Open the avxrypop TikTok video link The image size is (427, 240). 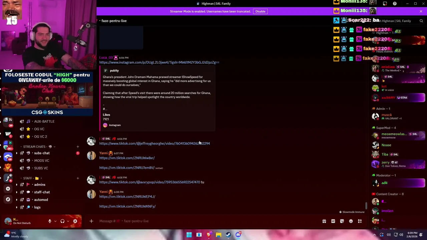(149, 182)
